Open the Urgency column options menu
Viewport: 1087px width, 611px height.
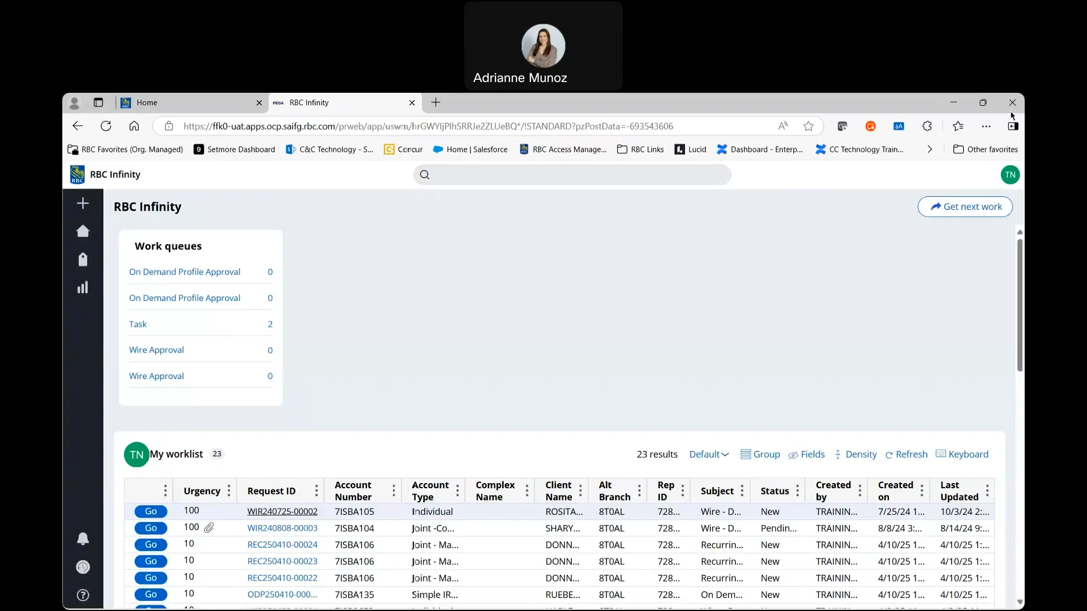229,490
